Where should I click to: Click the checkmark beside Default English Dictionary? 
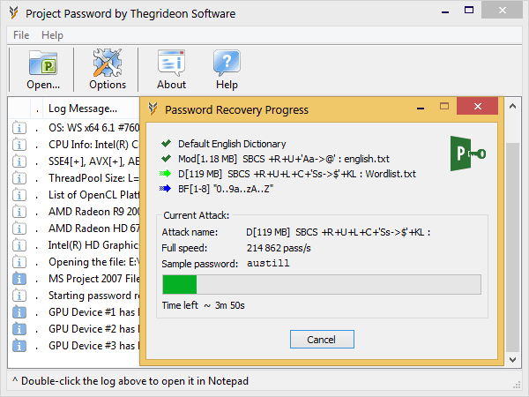pos(166,144)
